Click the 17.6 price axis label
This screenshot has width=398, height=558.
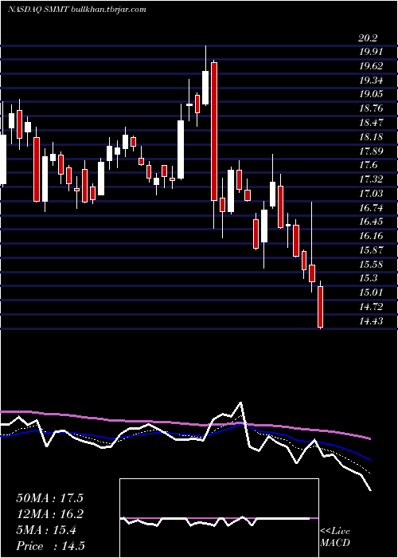pos(368,165)
